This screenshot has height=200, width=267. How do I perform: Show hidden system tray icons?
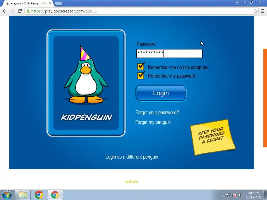pos(222,195)
